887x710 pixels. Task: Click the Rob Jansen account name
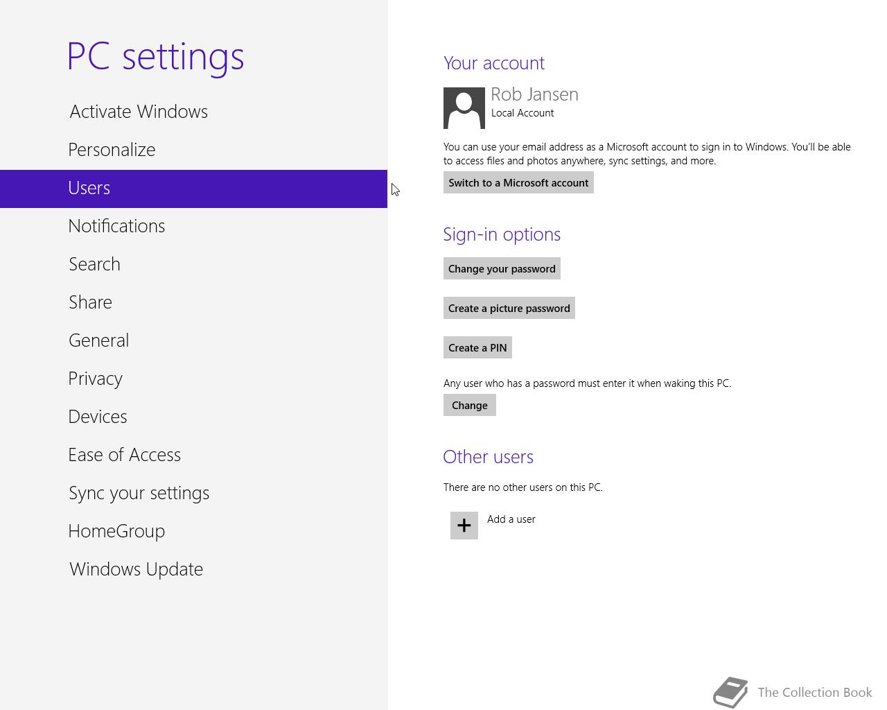coord(534,94)
